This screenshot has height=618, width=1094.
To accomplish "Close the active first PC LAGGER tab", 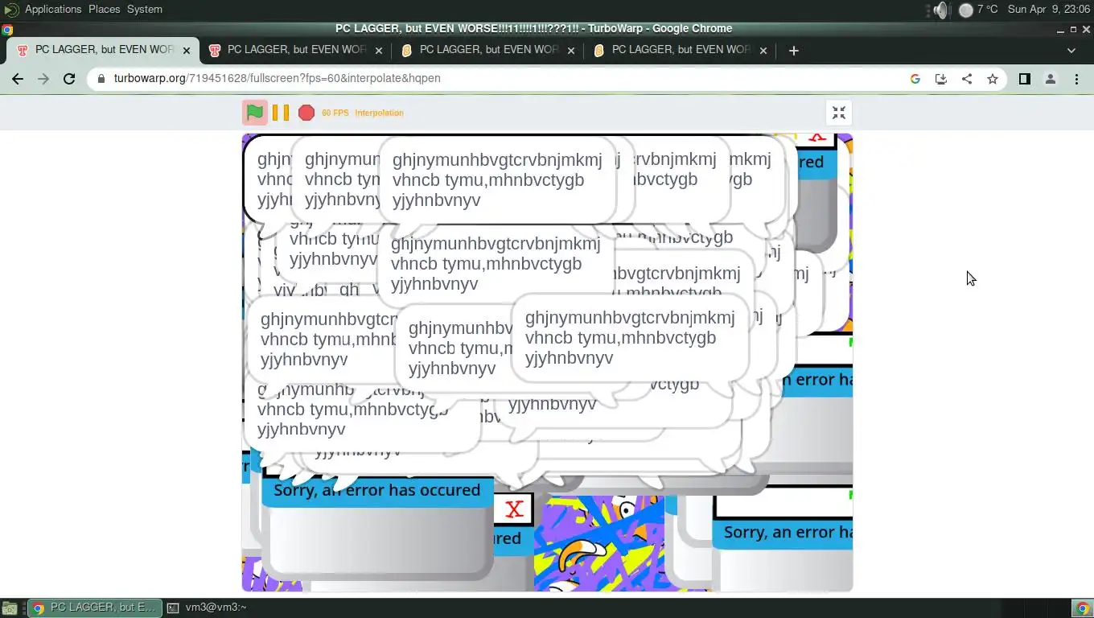I will (187, 50).
